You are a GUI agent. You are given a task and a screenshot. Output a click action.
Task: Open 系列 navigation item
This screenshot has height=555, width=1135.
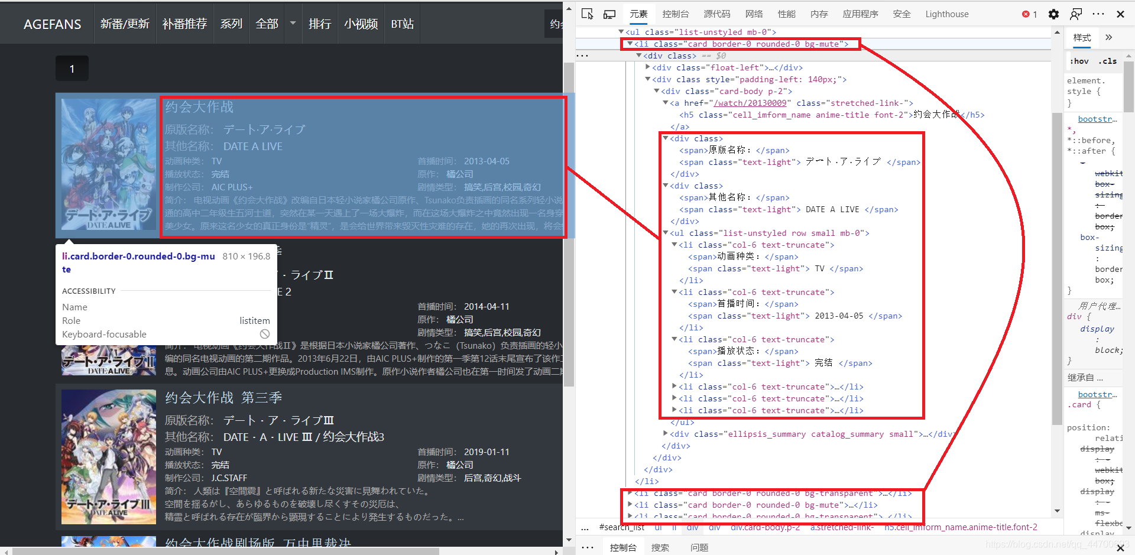pos(231,24)
